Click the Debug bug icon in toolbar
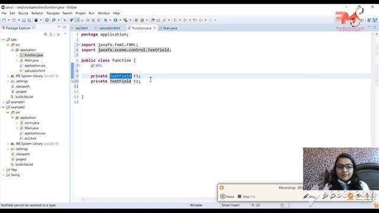Screen dimensions: 379x213 coord(105,20)
